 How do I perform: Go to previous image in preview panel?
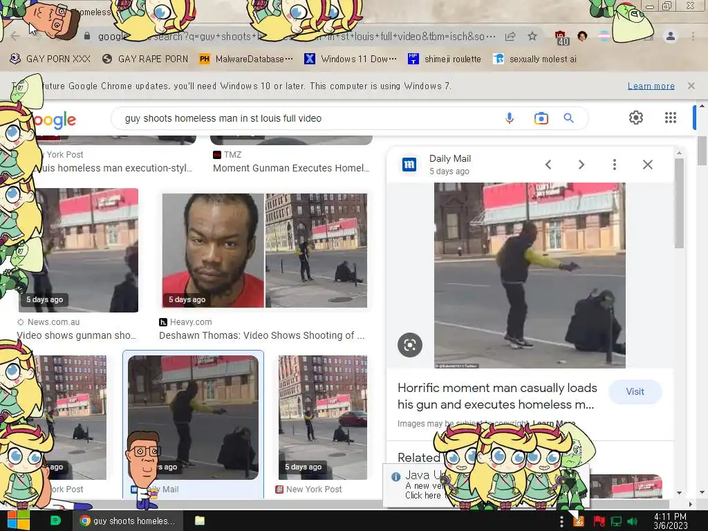click(x=548, y=165)
